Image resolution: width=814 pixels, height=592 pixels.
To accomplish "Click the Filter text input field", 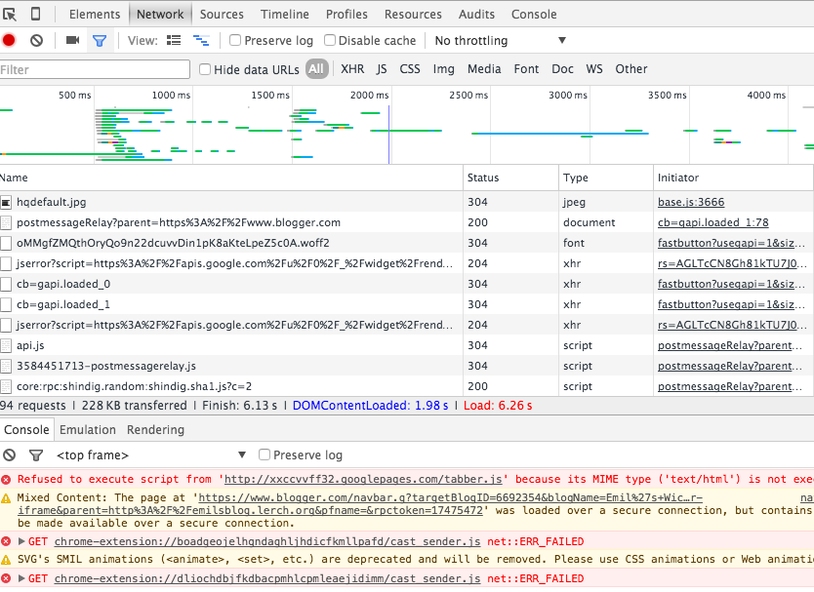I will click(x=95, y=69).
